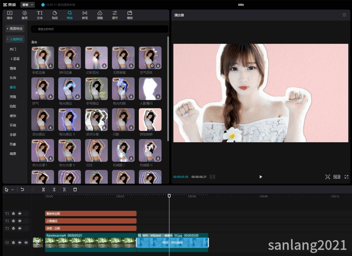352x256 pixels.
Task: Delete the clip portion right of playhead
Action: click(64, 190)
